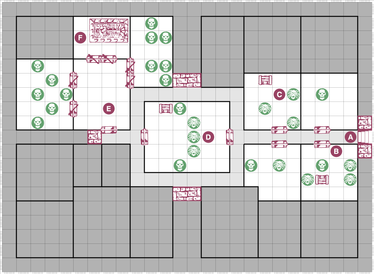Image resolution: width=374 pixels, height=274 pixels.
Task: Click the spider monster directly beside marker C
Action: click(293, 94)
